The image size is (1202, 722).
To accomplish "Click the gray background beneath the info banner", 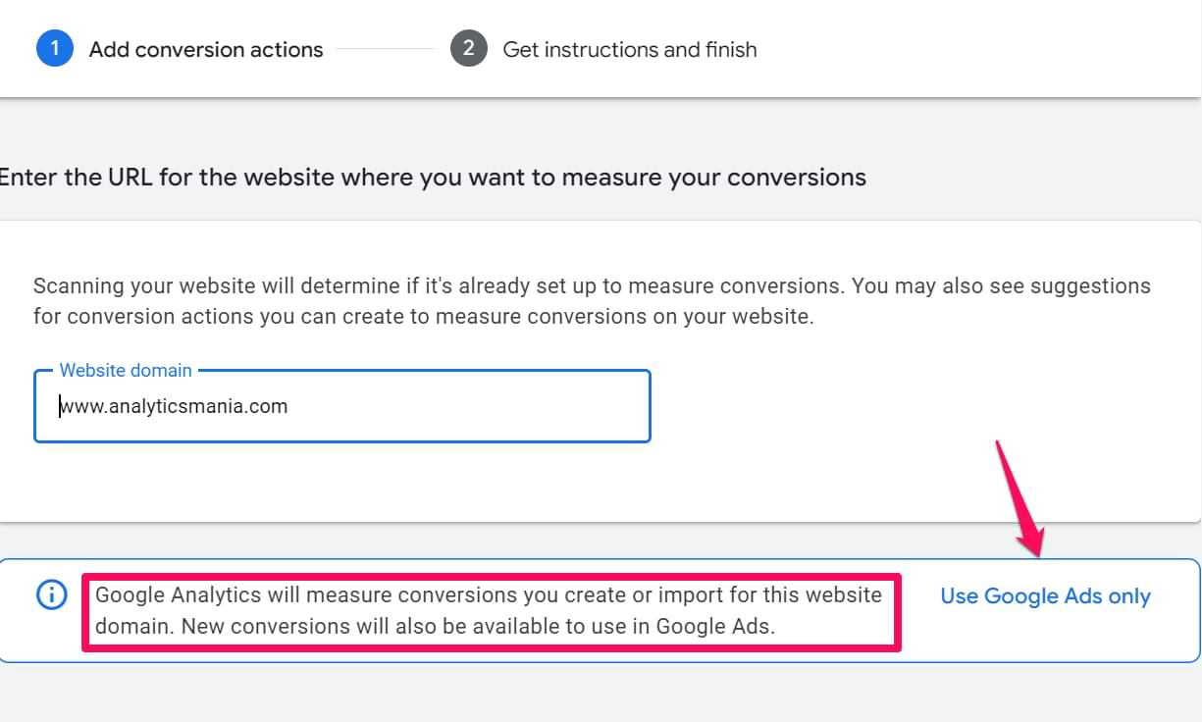I will click(x=589, y=695).
